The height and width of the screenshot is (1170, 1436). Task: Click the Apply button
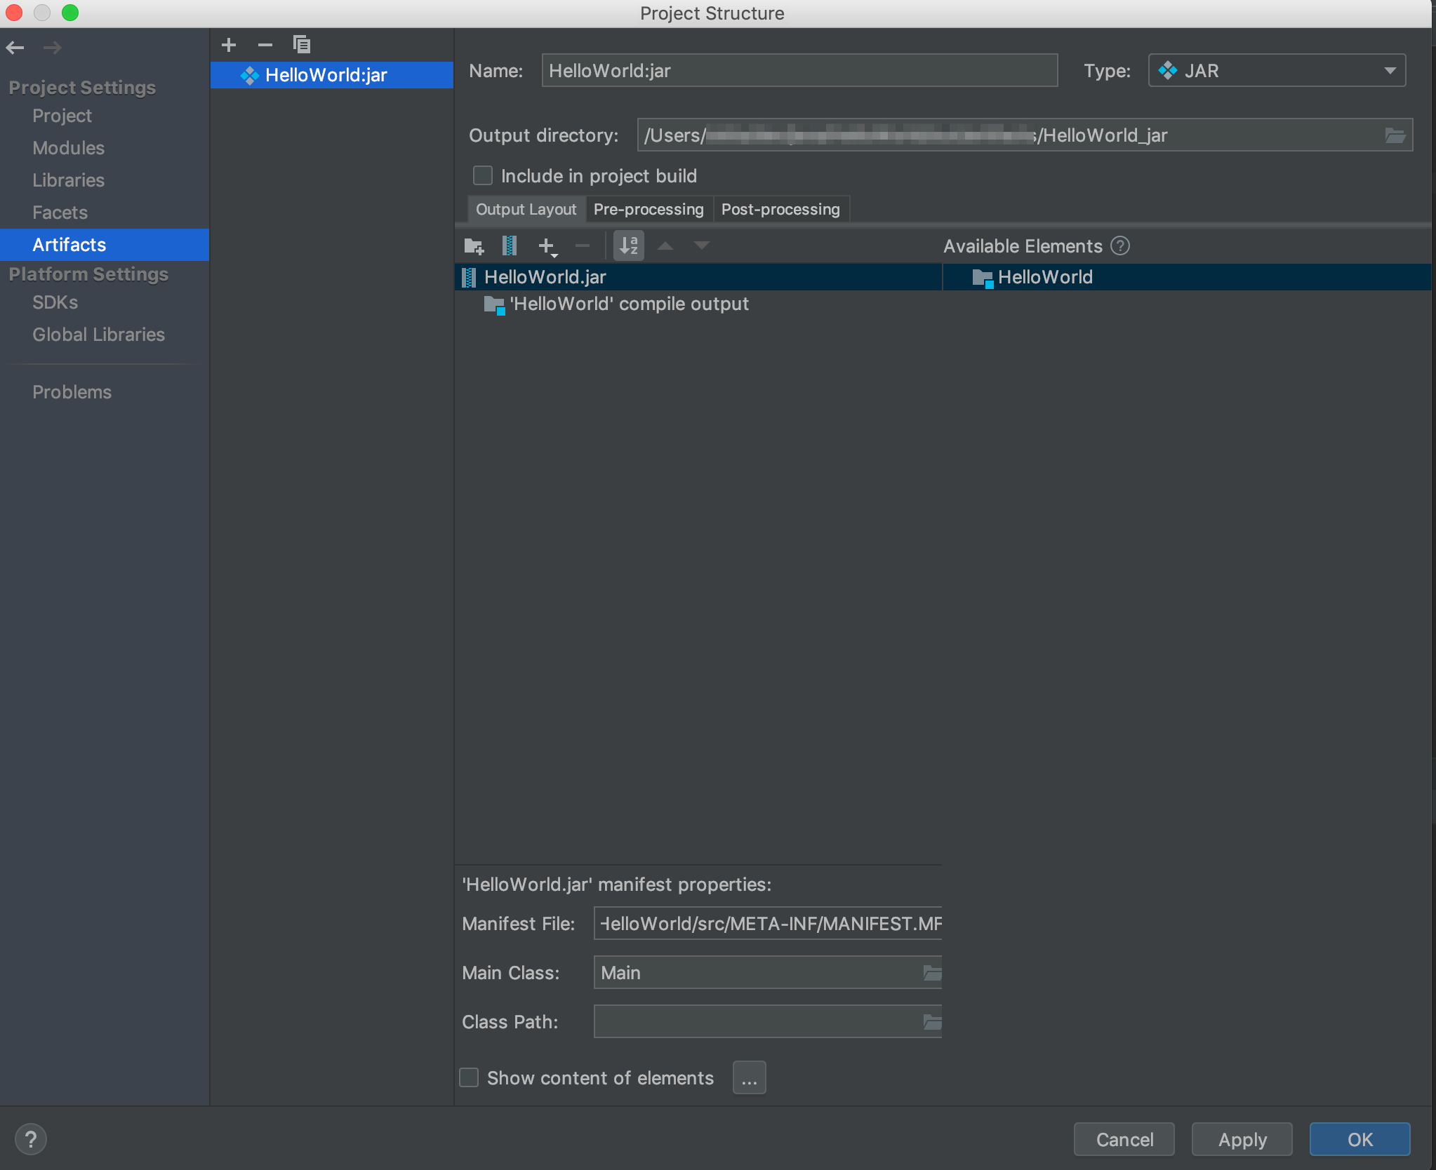[1242, 1139]
